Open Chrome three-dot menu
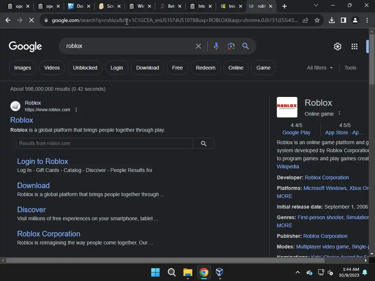Image resolution: width=375 pixels, height=281 pixels. [367, 20]
